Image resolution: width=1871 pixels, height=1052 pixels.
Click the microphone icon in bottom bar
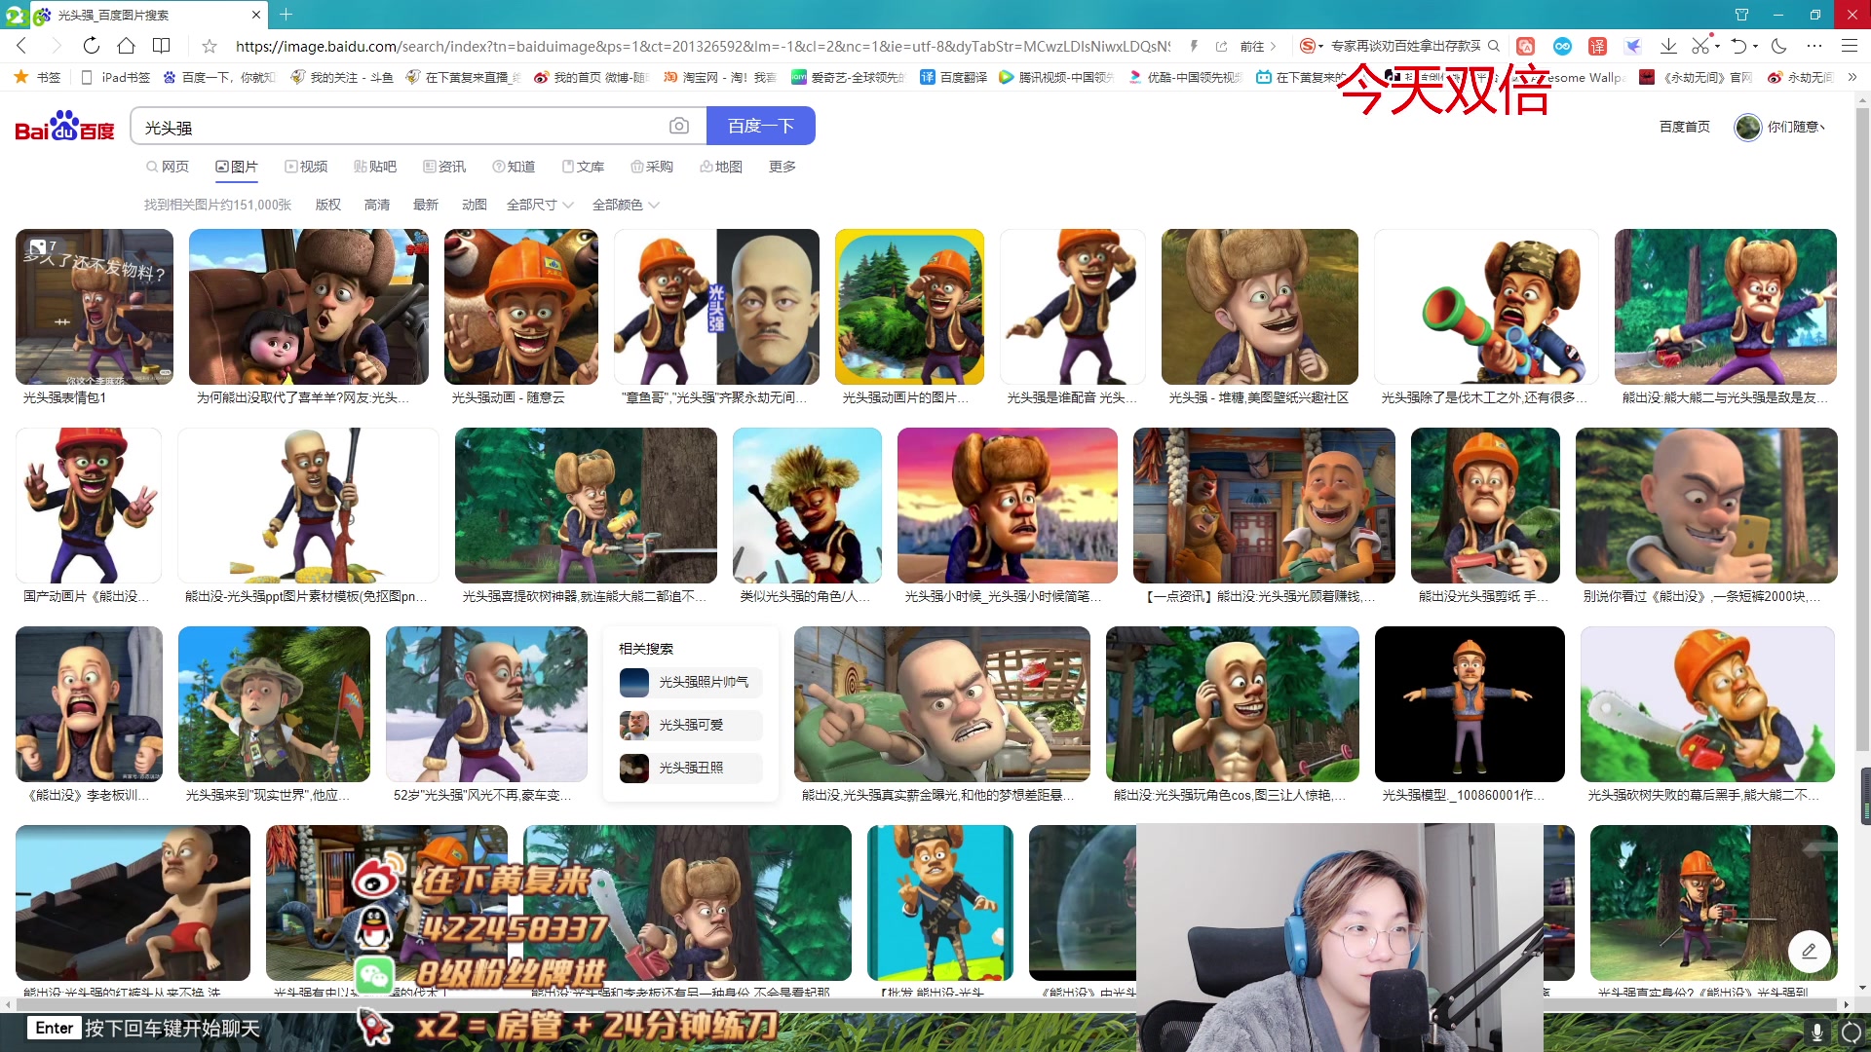click(x=1816, y=1032)
